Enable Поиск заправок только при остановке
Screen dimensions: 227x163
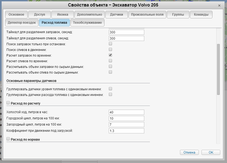click(x=110, y=44)
